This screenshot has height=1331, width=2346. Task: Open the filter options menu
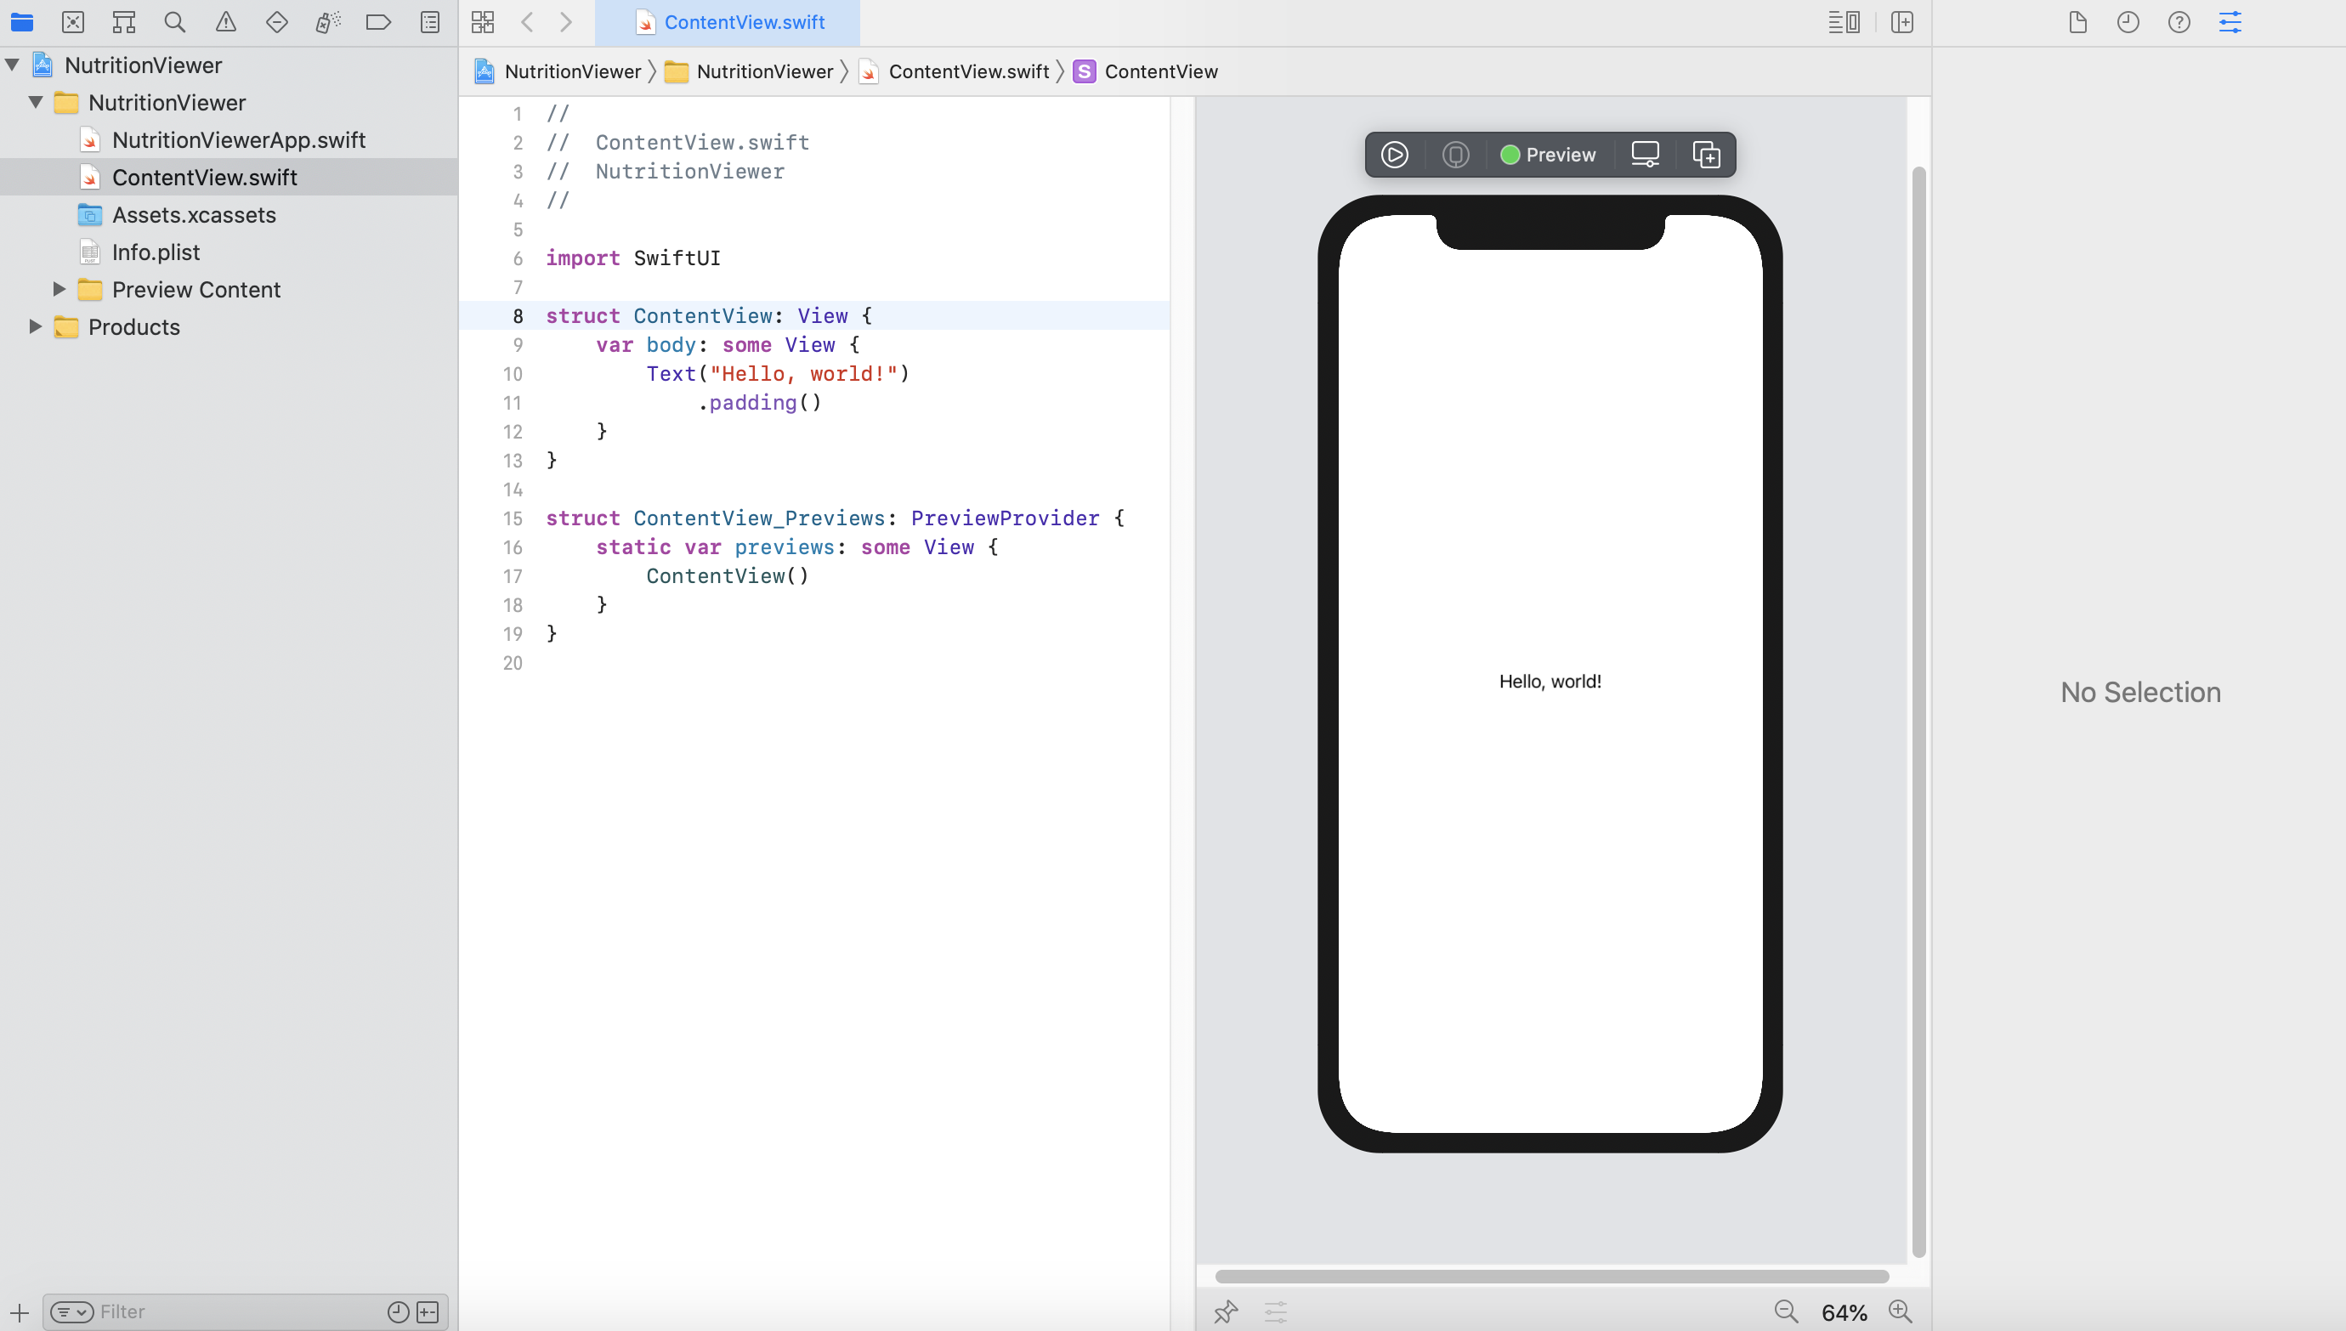tap(71, 1311)
